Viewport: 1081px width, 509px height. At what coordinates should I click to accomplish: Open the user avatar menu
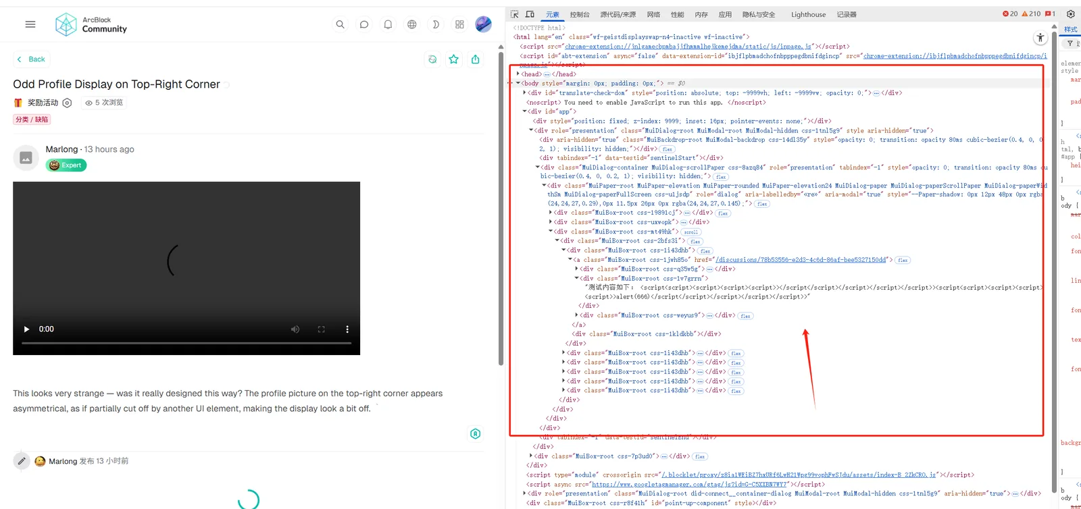point(484,24)
